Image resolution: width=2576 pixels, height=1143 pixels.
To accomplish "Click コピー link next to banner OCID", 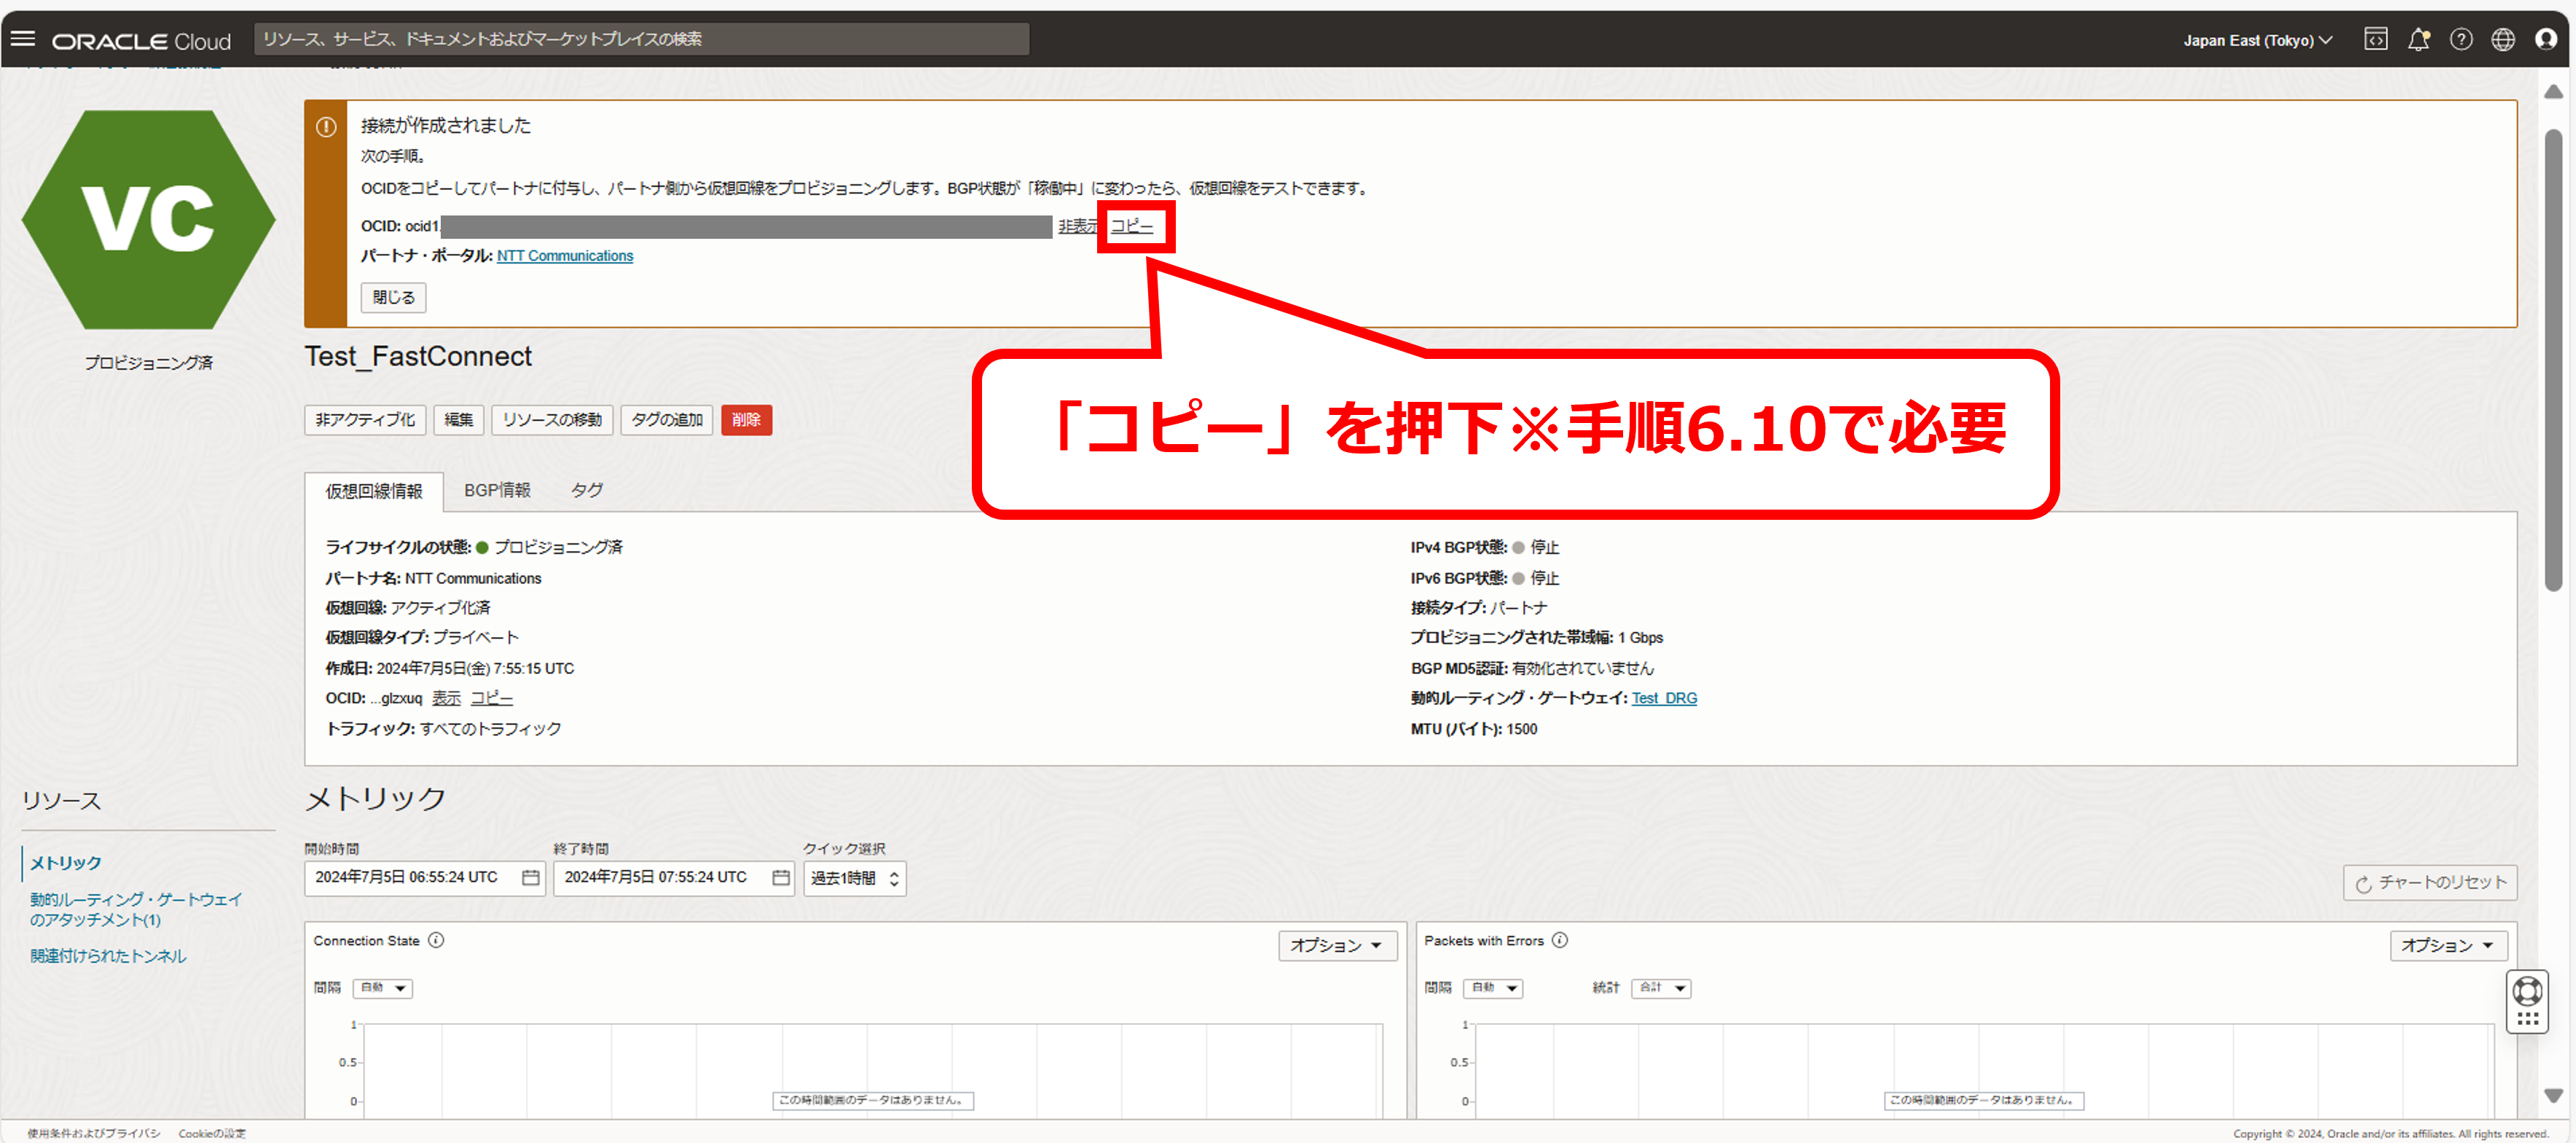I will [1132, 227].
